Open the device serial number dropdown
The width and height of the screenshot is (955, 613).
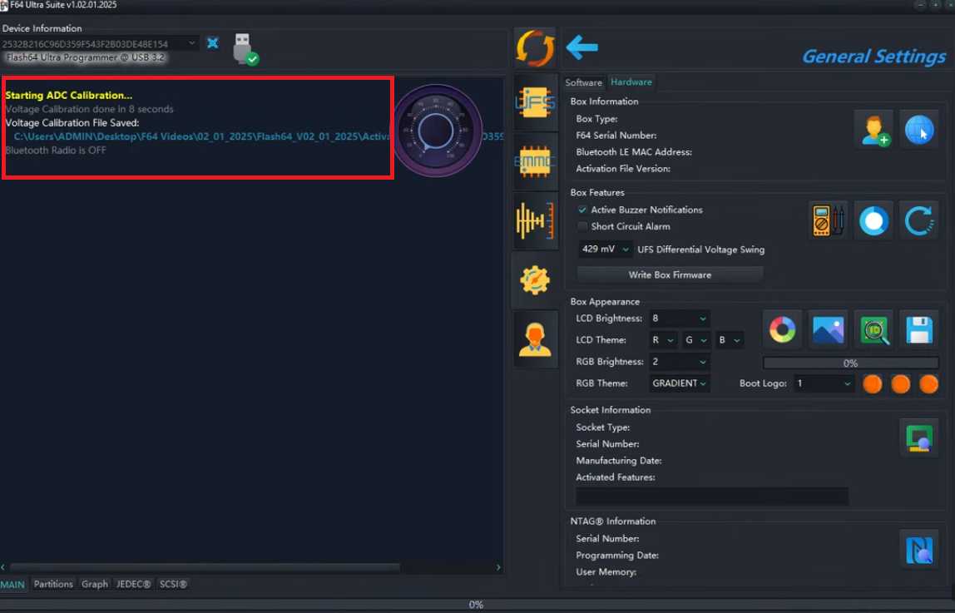tap(99, 44)
